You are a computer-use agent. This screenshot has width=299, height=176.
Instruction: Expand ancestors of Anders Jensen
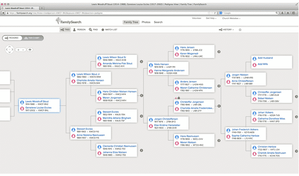tap(219, 86)
